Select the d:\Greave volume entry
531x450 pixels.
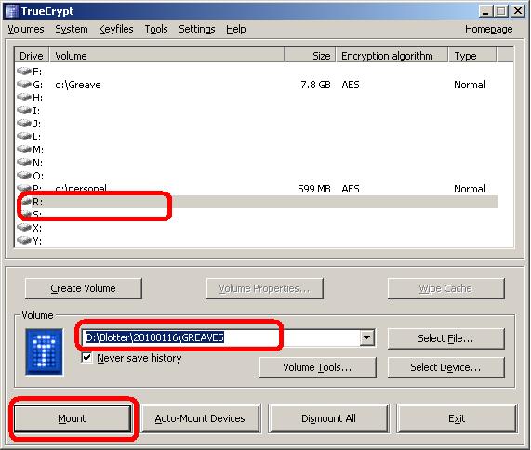78,85
